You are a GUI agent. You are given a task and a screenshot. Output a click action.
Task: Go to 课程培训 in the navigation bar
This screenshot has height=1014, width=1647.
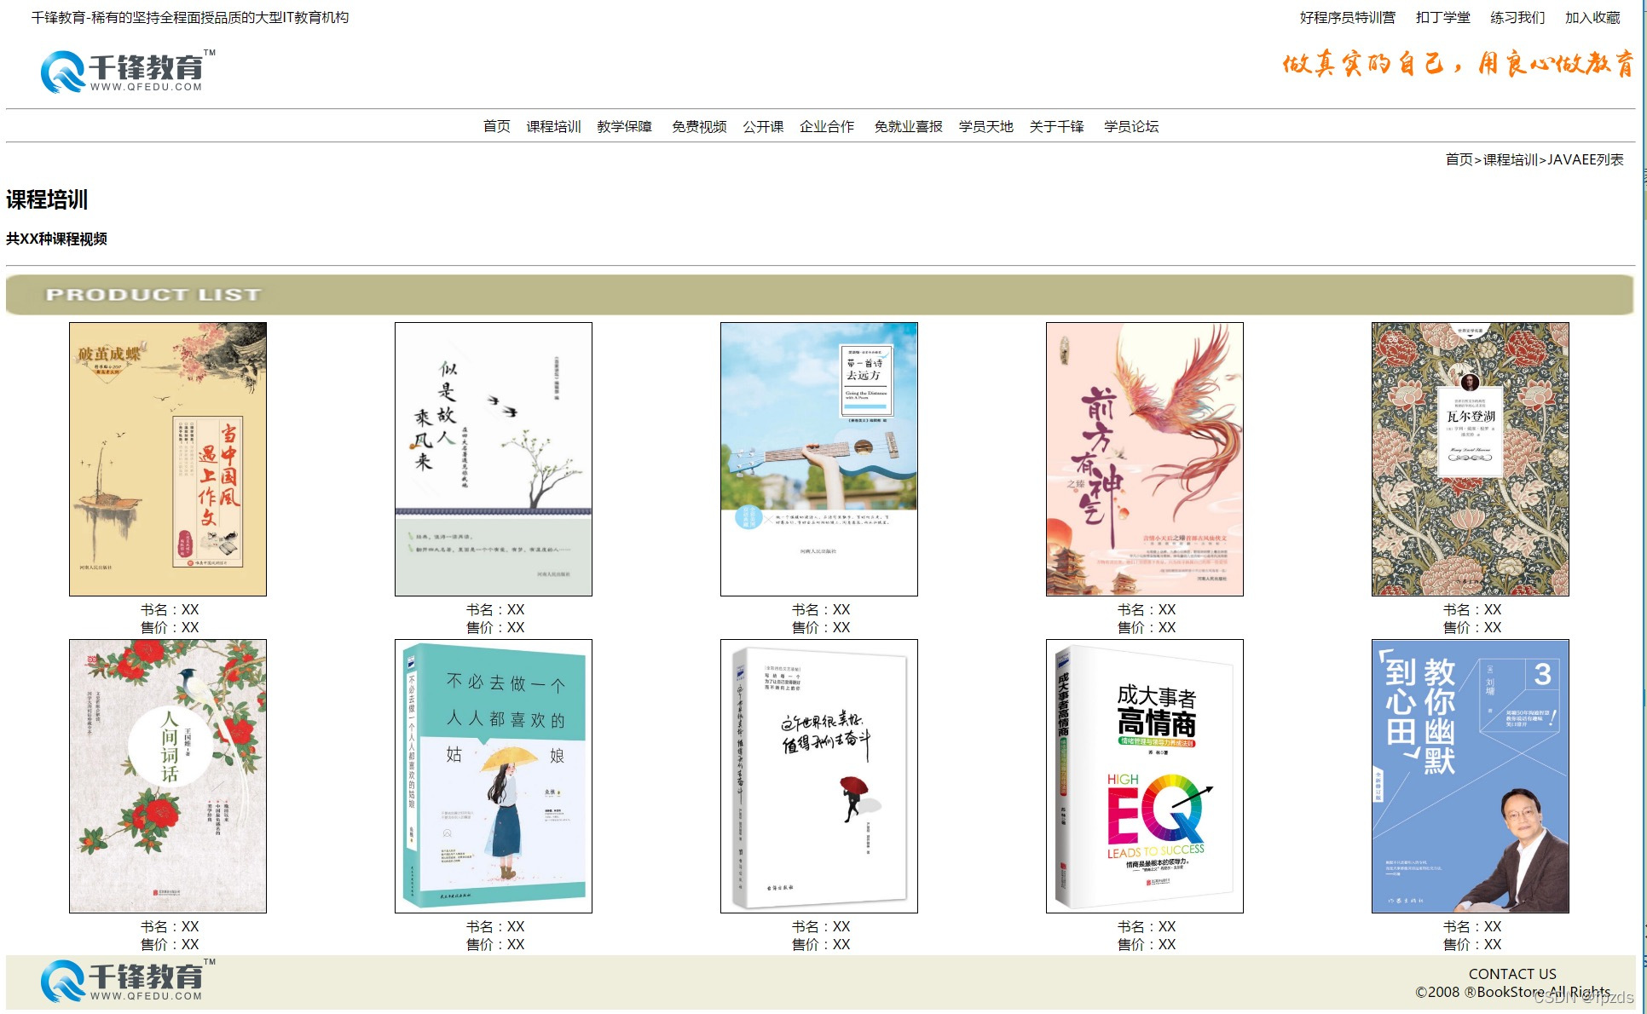[x=553, y=126]
